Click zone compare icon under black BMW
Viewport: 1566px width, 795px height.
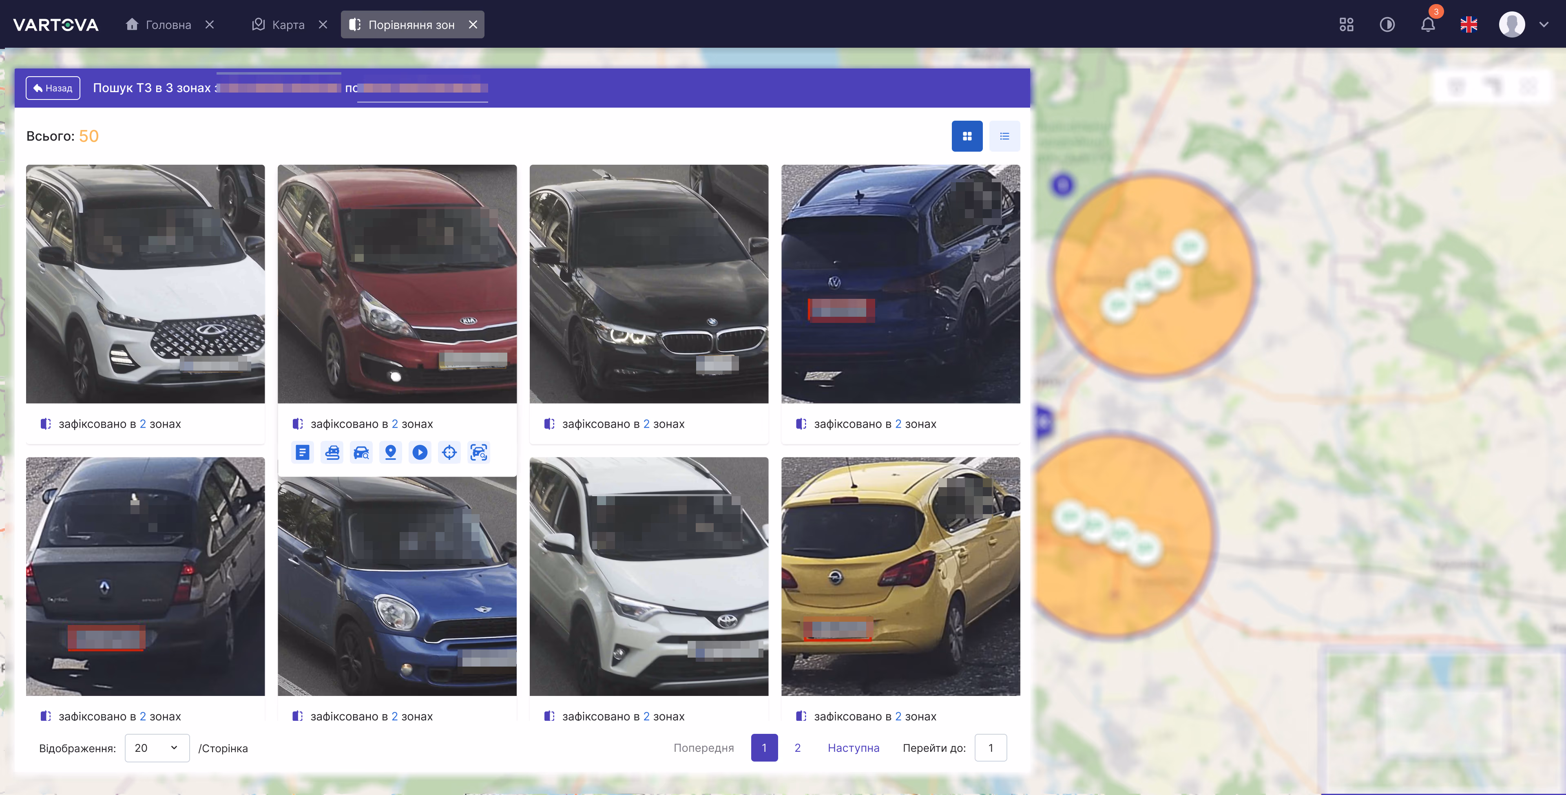point(549,424)
